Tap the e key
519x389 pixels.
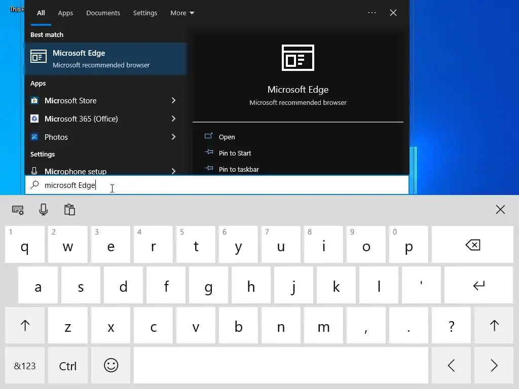111,245
